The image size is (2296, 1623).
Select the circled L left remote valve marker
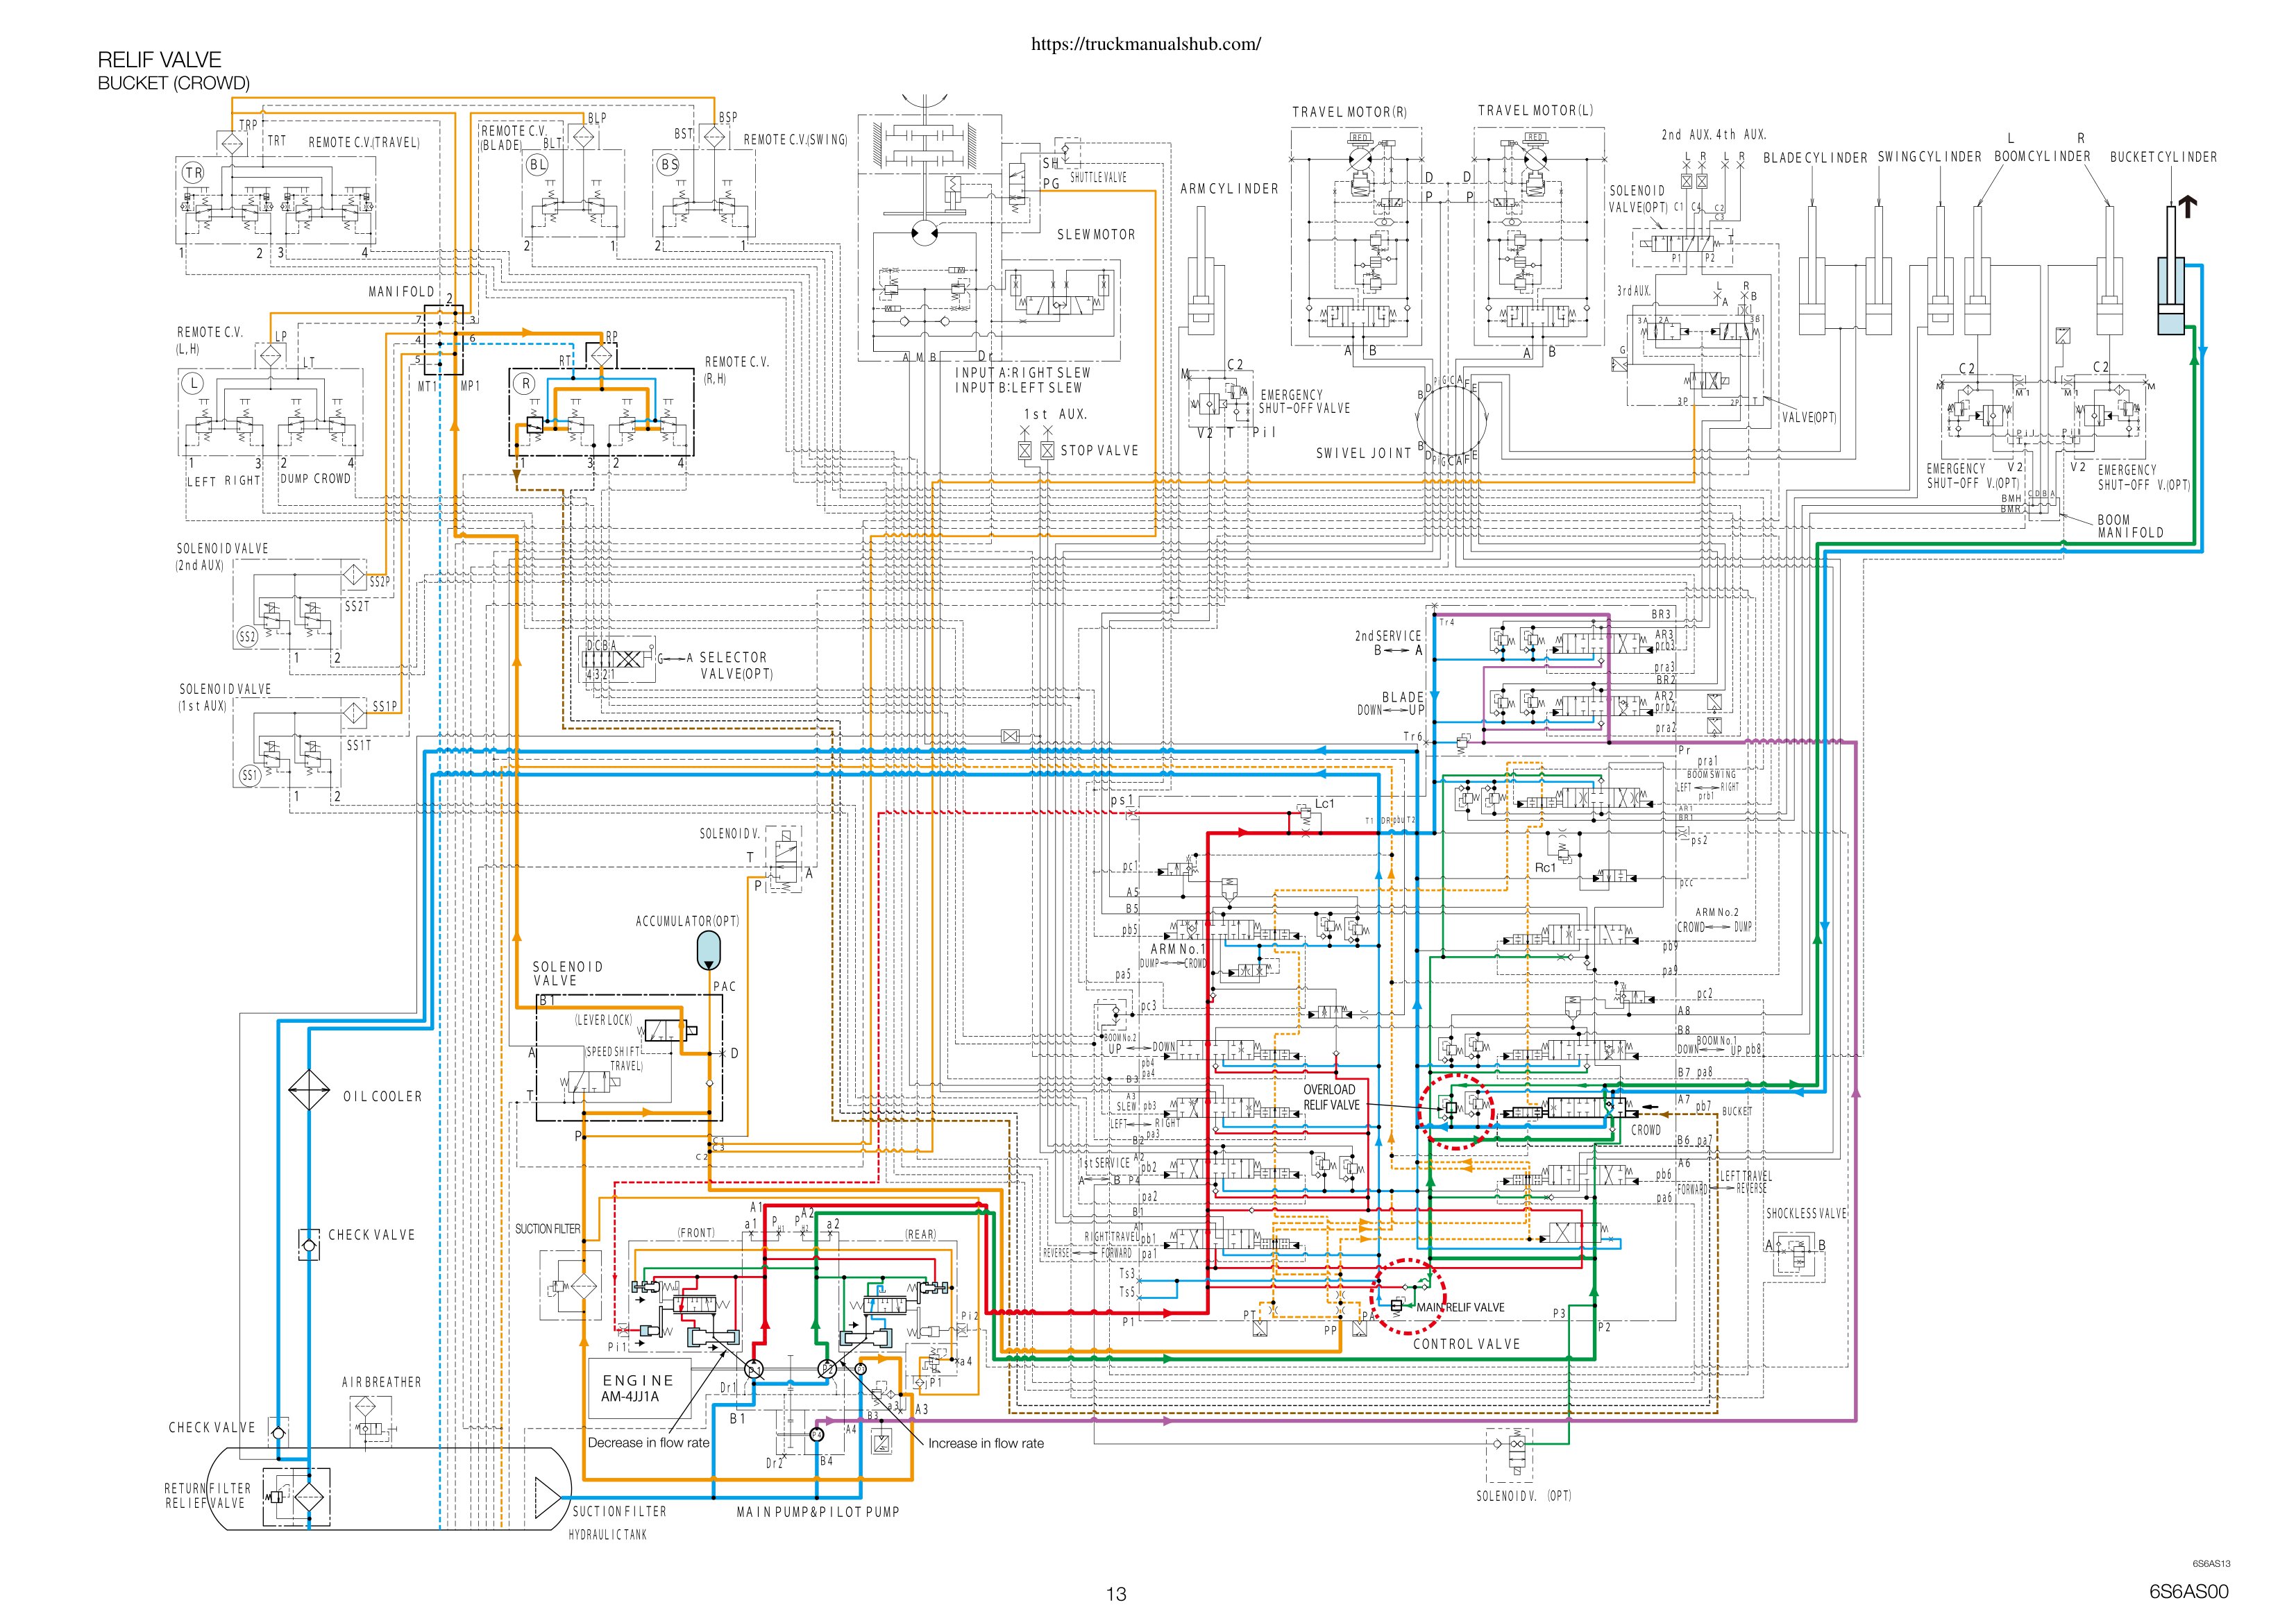tap(193, 383)
